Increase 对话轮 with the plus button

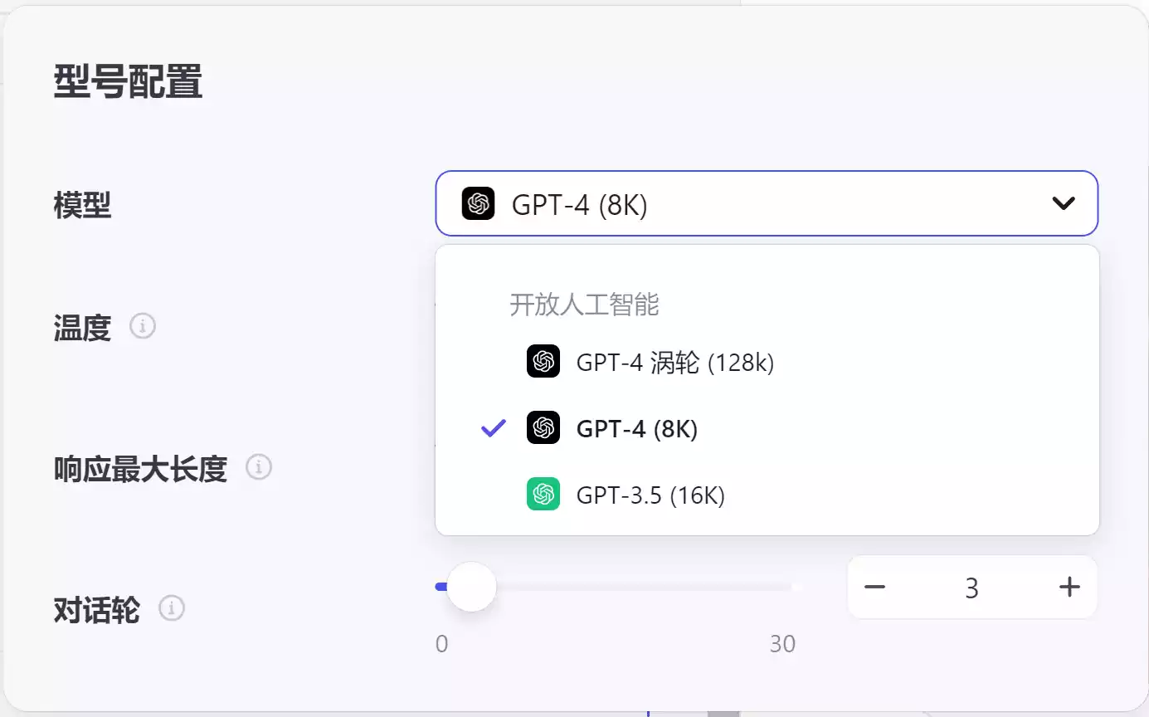tap(1069, 588)
